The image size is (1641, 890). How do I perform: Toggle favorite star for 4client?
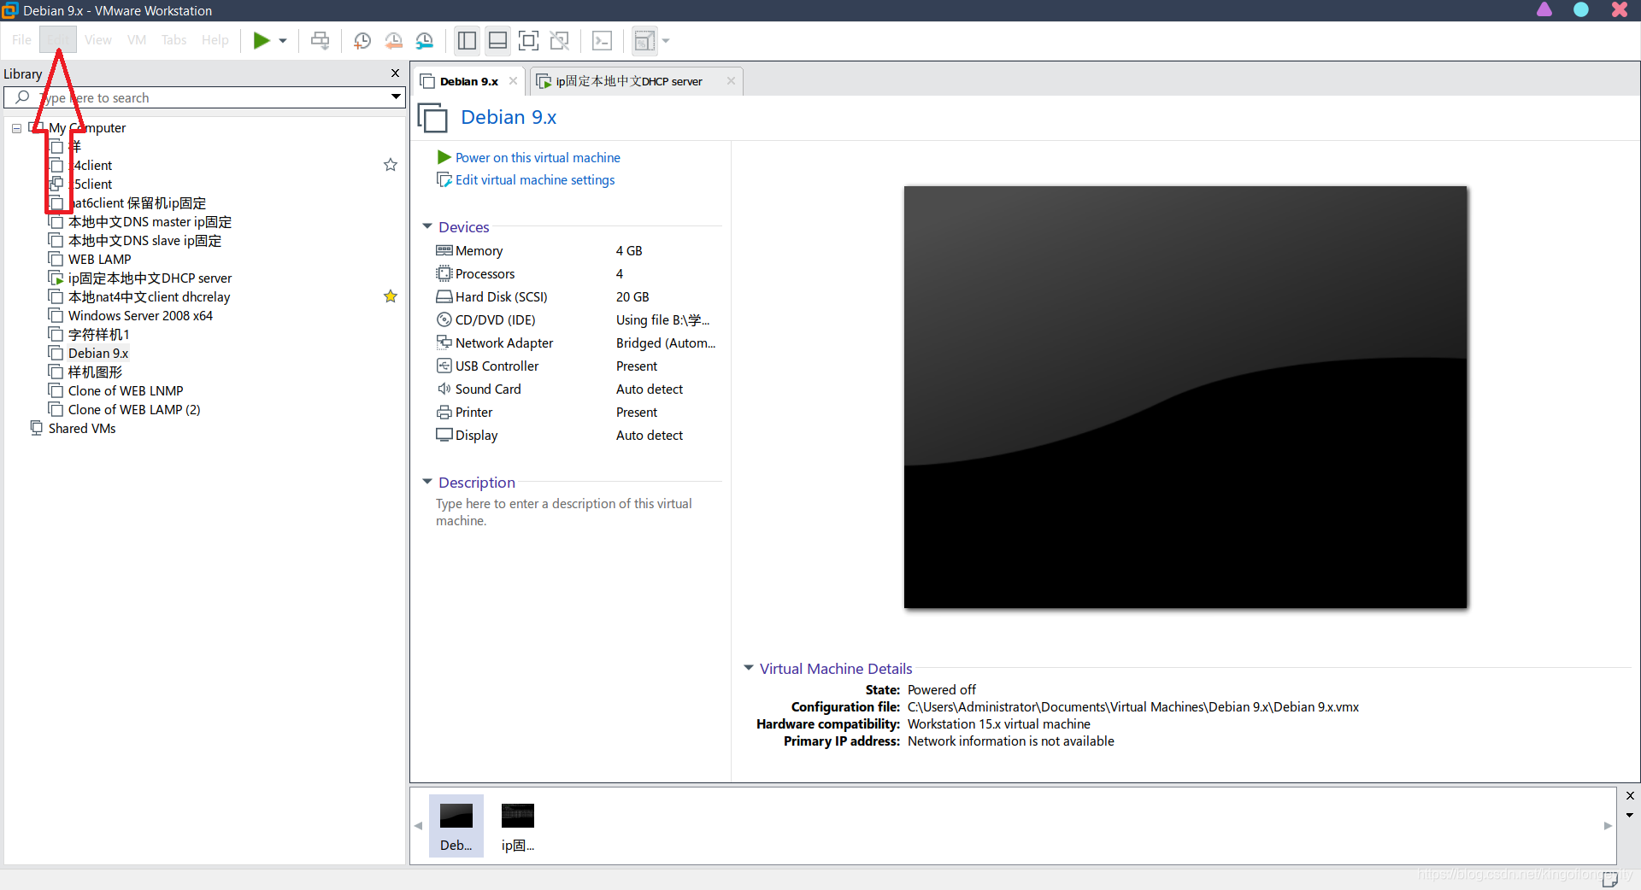pyautogui.click(x=391, y=165)
